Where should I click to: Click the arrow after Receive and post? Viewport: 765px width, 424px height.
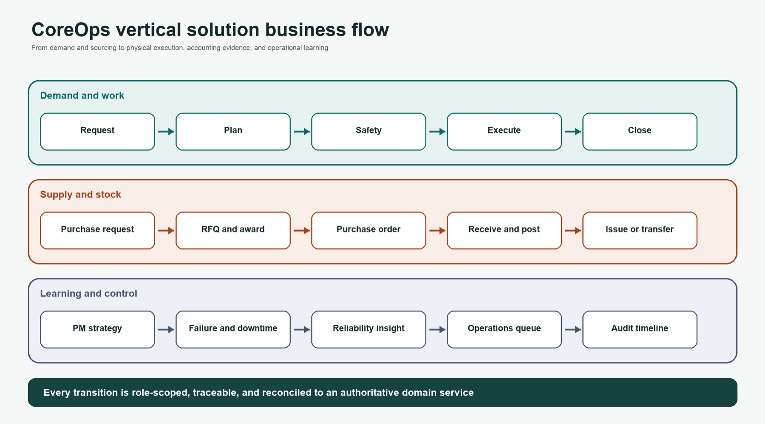coord(572,230)
